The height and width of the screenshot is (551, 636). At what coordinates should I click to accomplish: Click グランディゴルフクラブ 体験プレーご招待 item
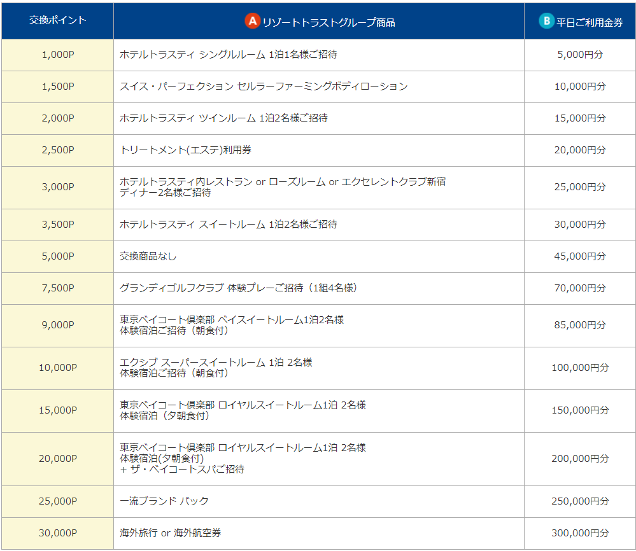239,288
